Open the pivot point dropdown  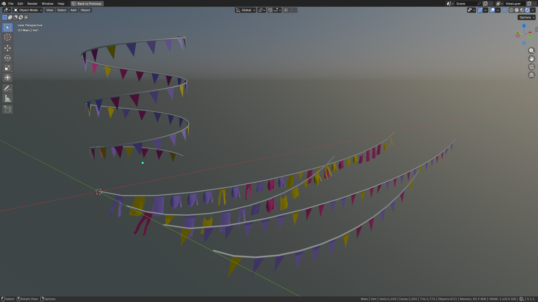261,10
